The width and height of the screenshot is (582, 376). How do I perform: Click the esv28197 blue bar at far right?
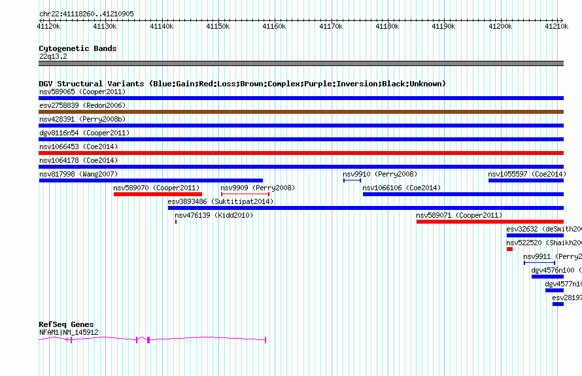(x=558, y=304)
